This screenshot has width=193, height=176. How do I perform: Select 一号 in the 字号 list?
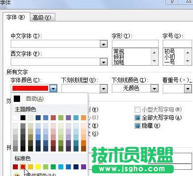pos(169,62)
